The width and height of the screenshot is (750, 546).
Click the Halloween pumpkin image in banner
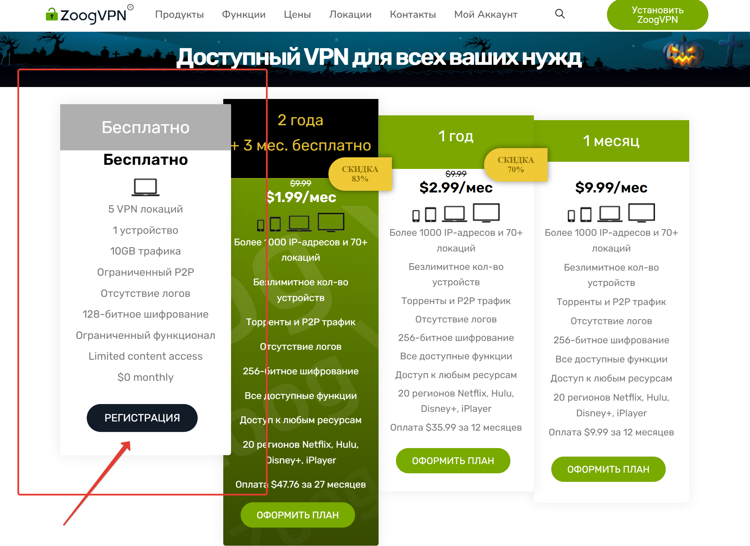[682, 55]
